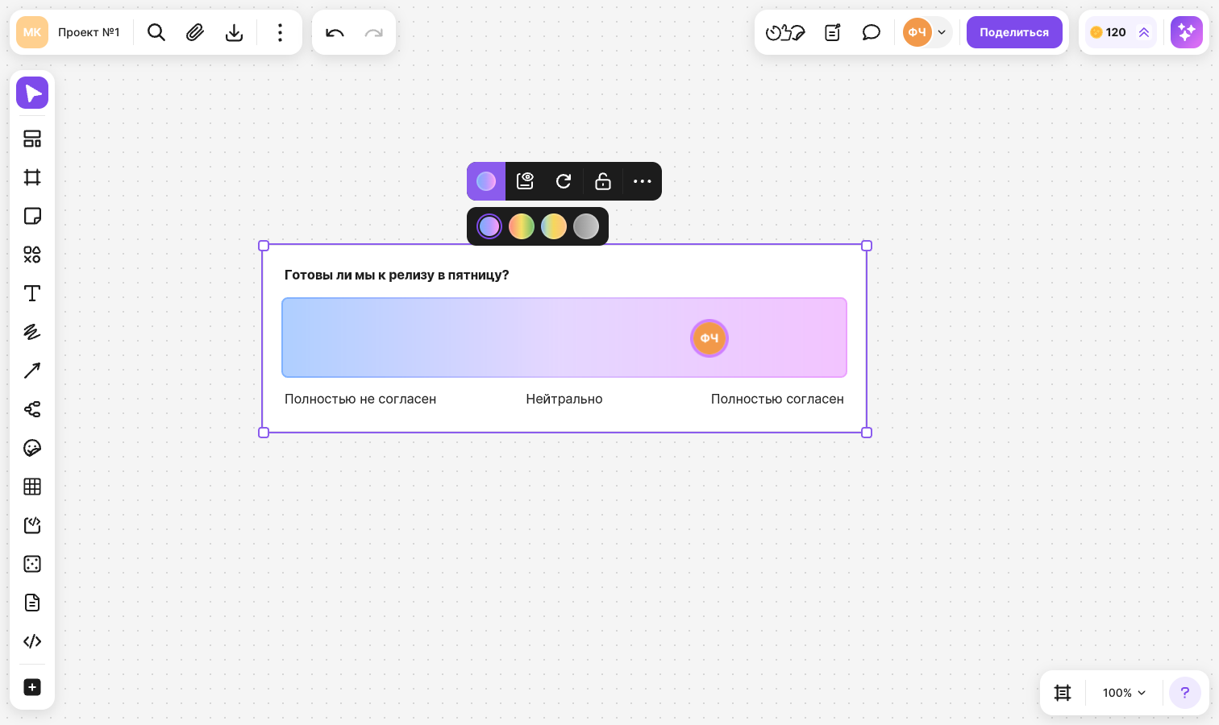
Task: Click the ФЧ user avatar in header
Action: click(x=917, y=32)
